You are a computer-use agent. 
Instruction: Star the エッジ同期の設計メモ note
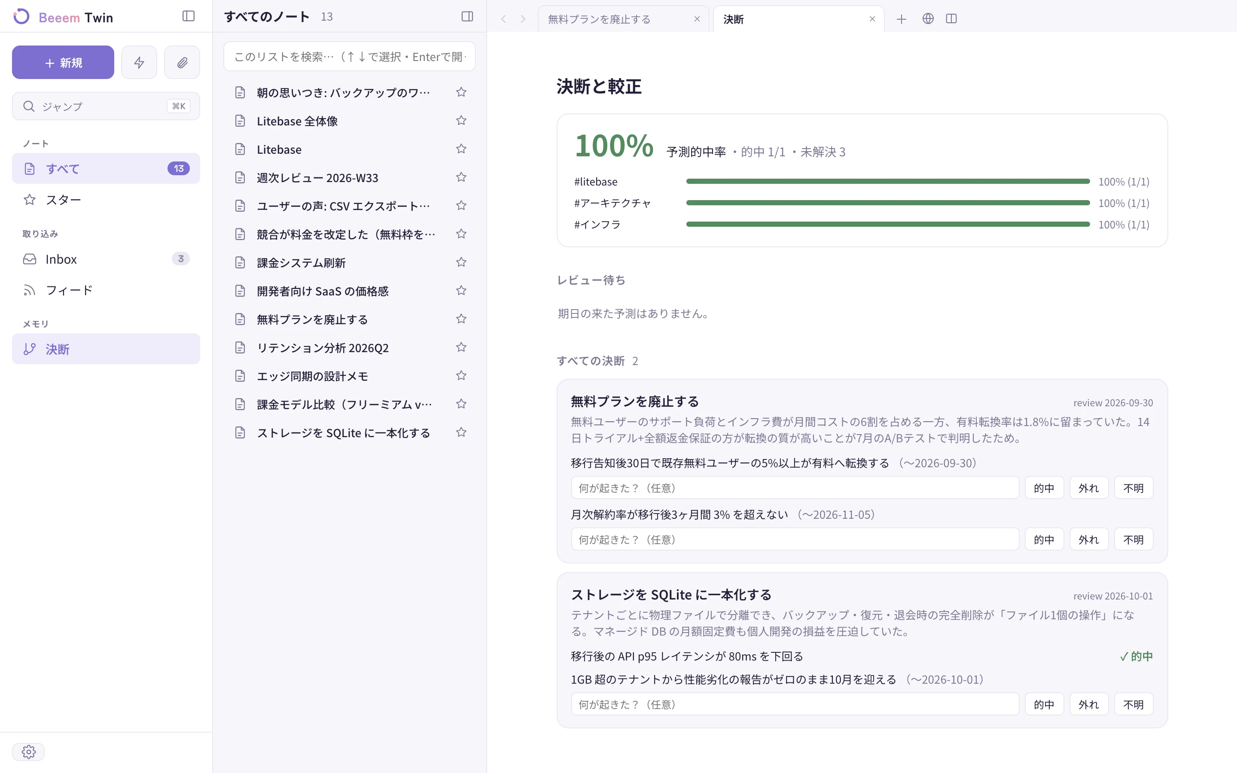[x=461, y=376]
